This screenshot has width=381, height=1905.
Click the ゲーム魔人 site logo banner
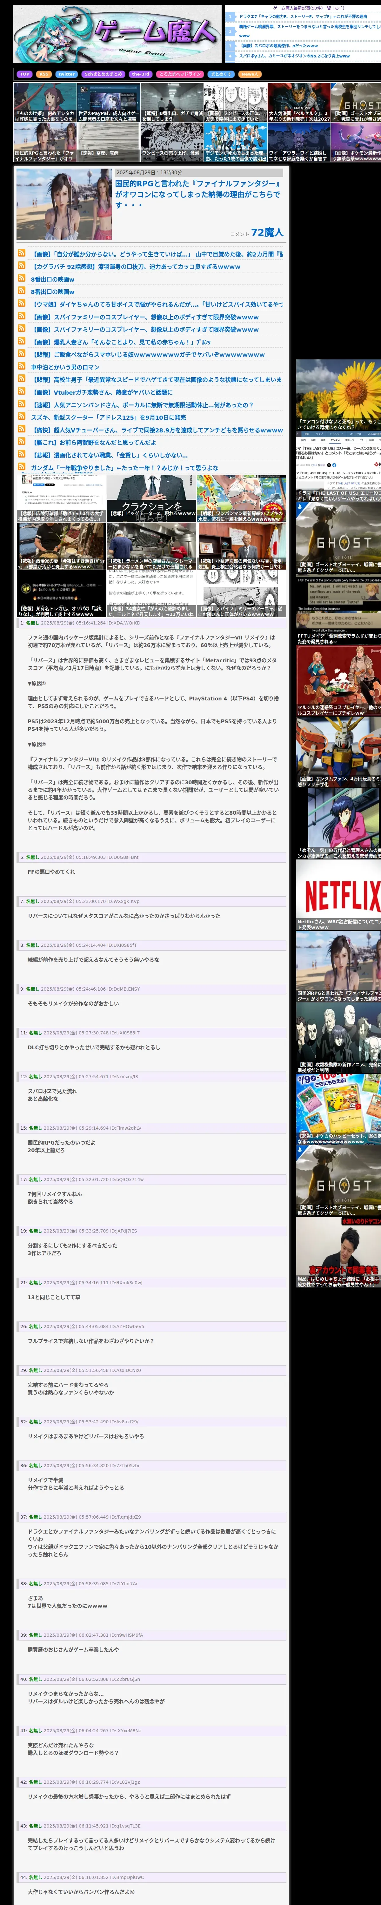pos(117,34)
